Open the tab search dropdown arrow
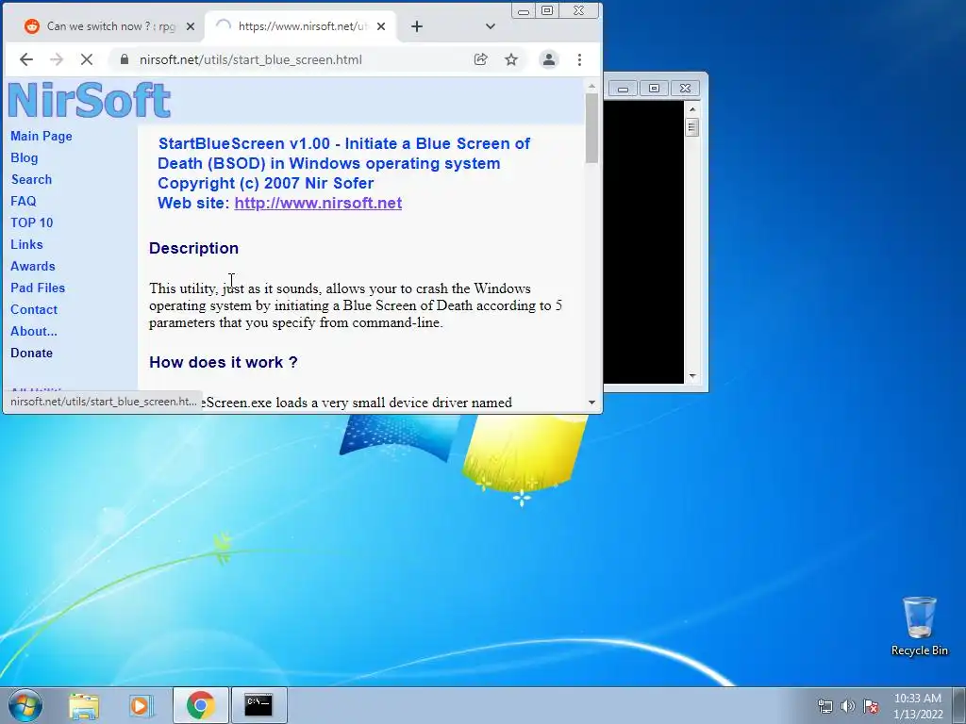 pyautogui.click(x=491, y=26)
